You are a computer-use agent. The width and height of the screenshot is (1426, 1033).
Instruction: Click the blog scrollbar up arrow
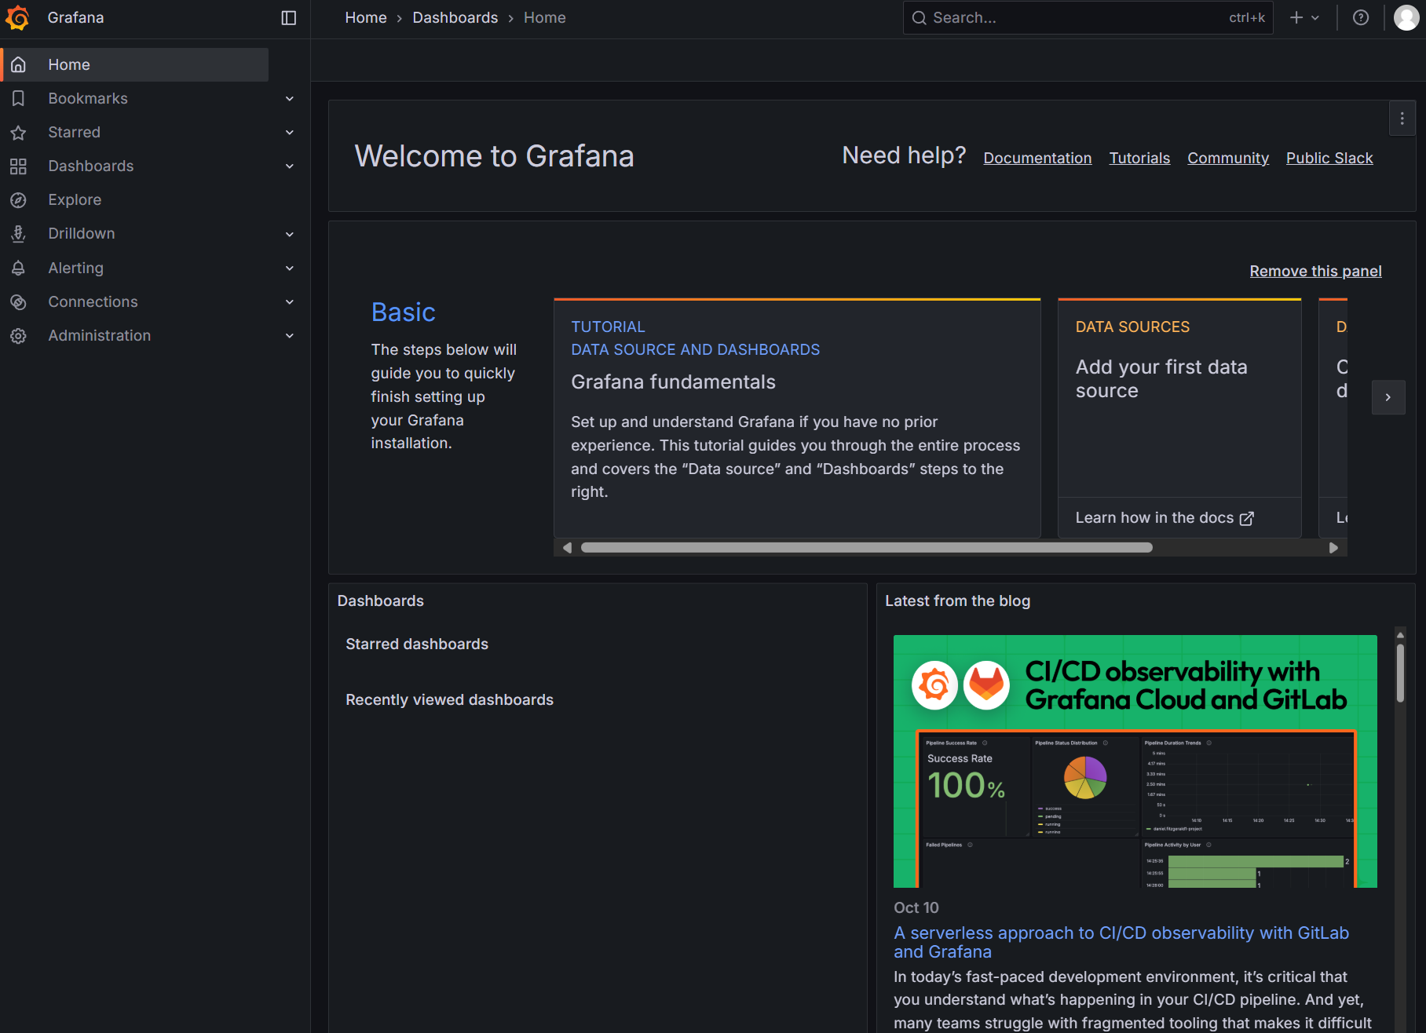pos(1400,635)
